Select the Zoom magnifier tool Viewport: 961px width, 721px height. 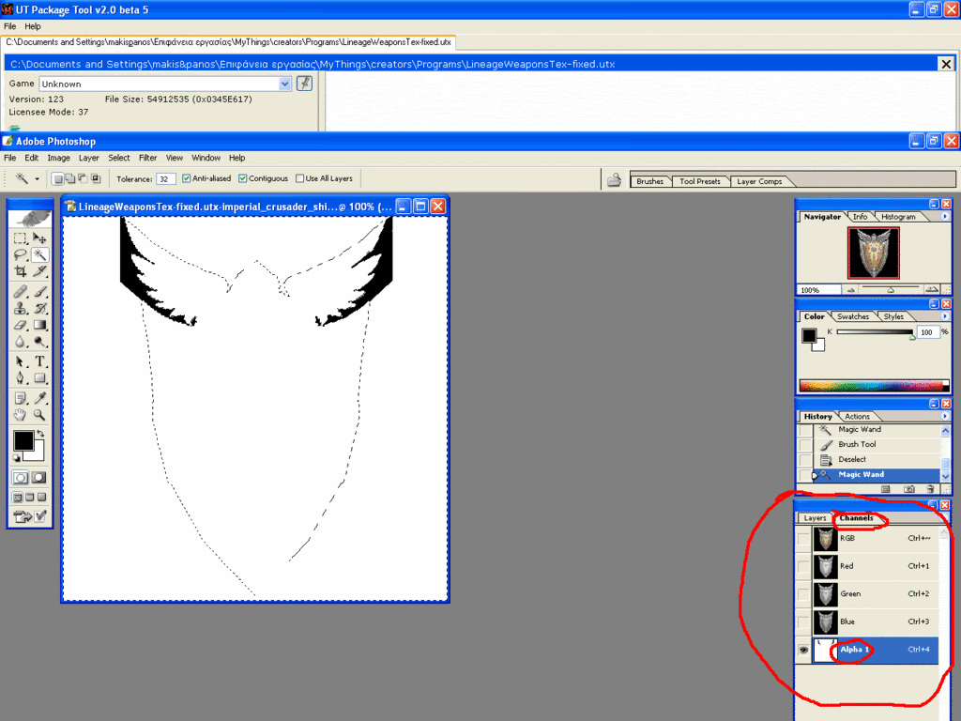(x=40, y=414)
